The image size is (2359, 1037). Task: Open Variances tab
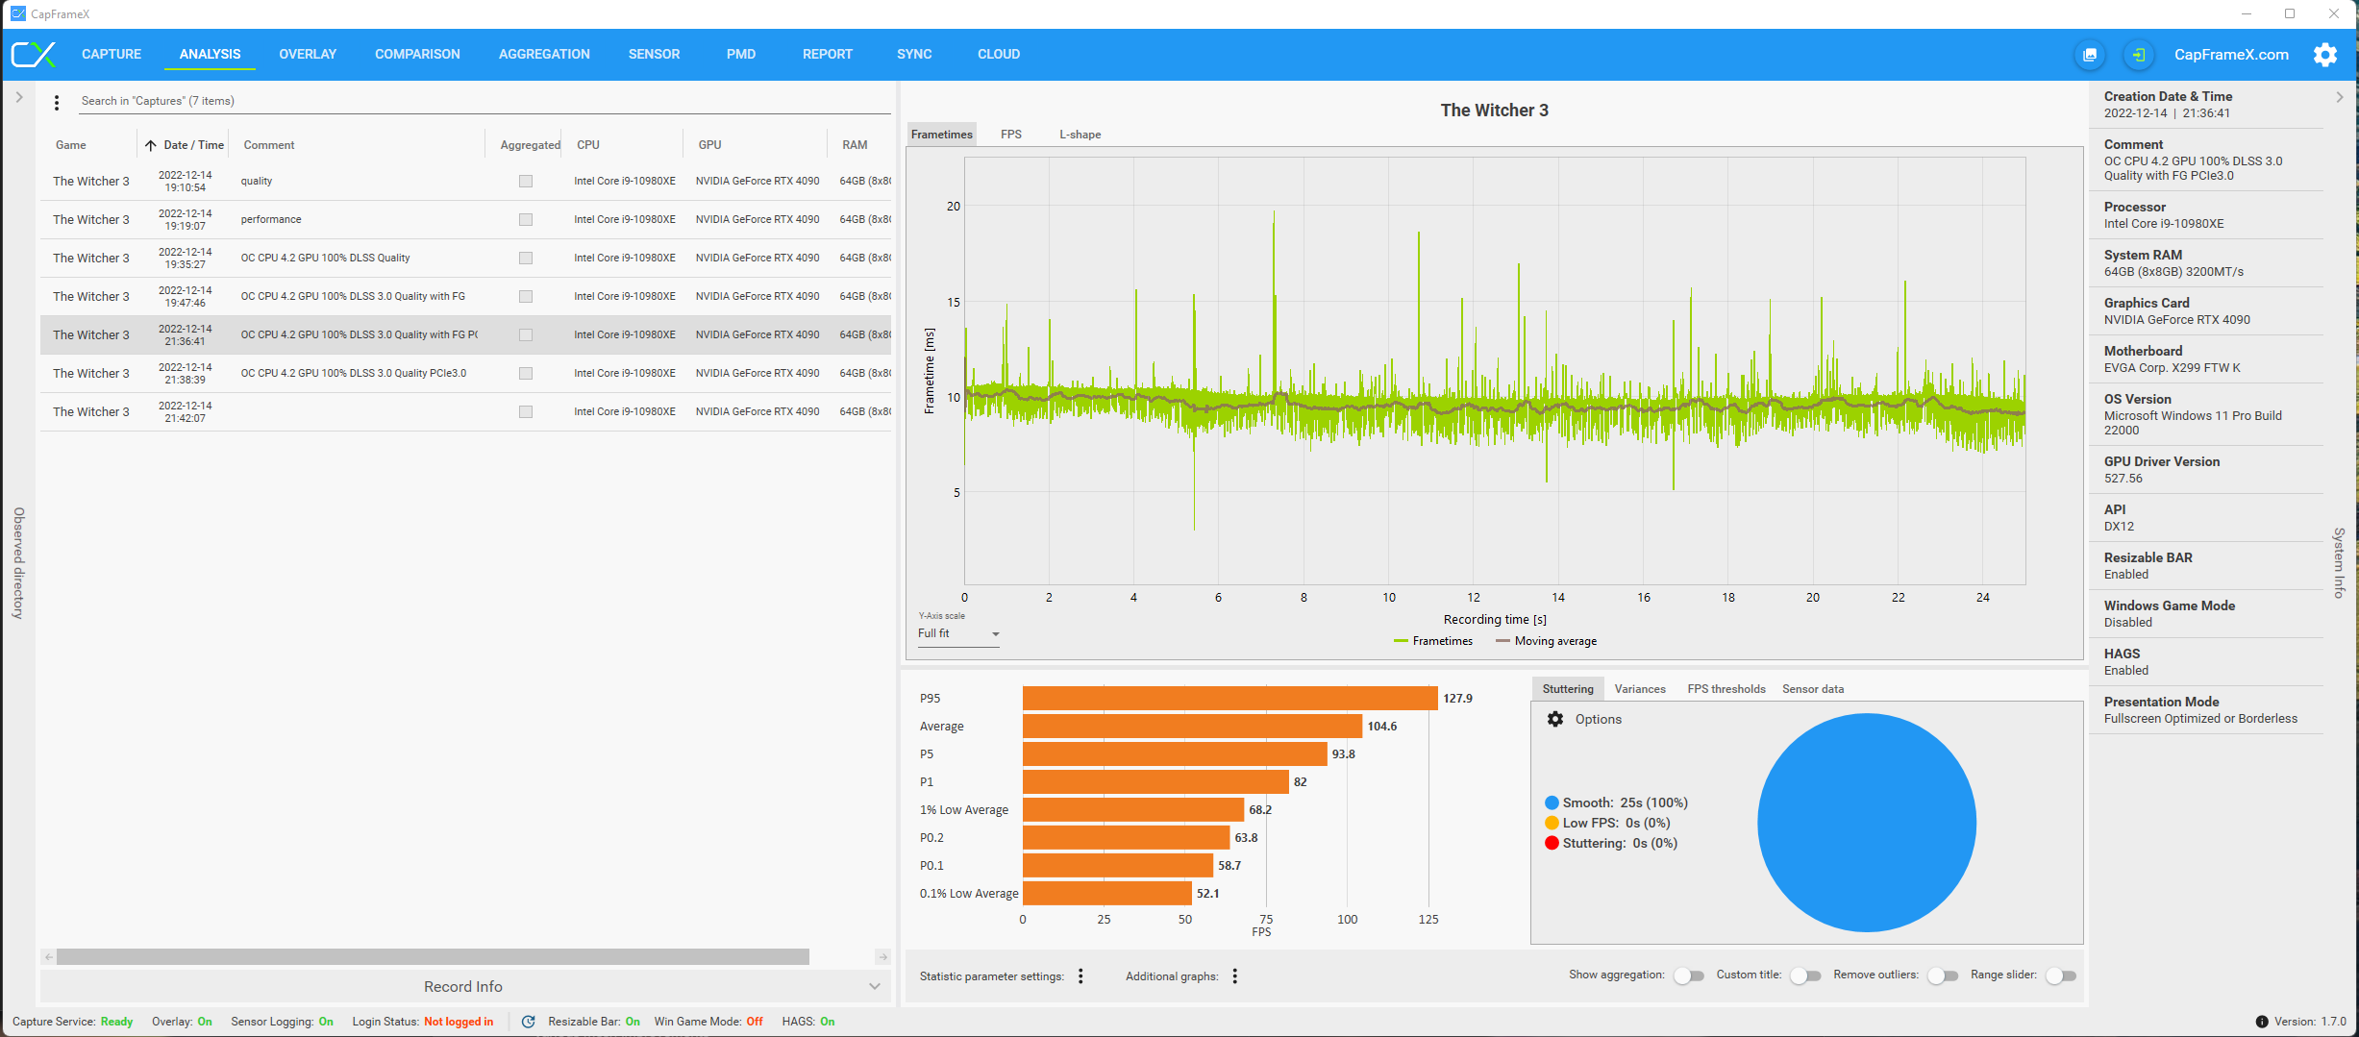point(1640,689)
